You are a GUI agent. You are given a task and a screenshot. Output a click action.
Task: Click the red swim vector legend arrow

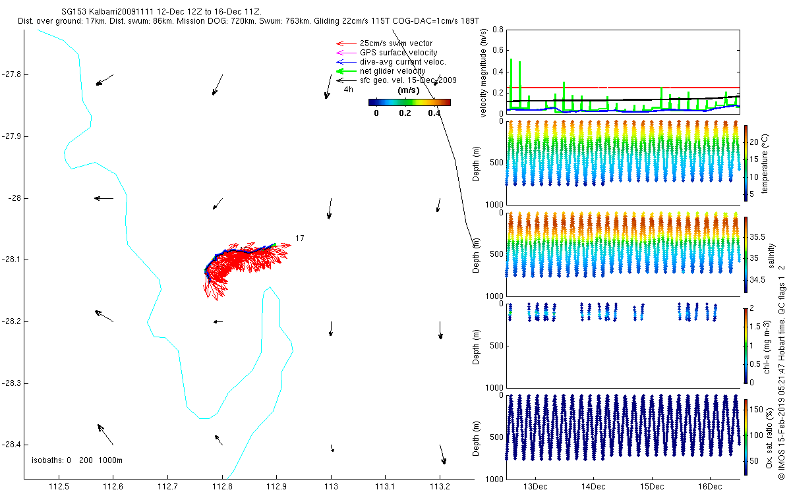click(345, 43)
